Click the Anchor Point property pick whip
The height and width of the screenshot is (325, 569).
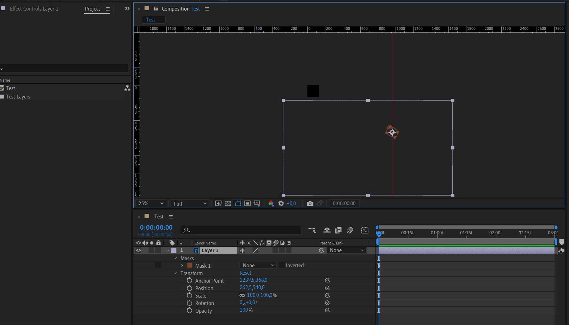pyautogui.click(x=328, y=280)
